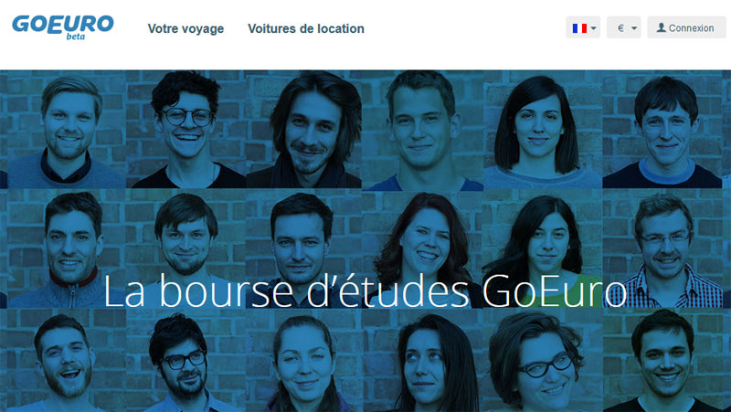Select the smiling red-haired woman in middle row
Screen dimensions: 731x412
click(x=422, y=248)
